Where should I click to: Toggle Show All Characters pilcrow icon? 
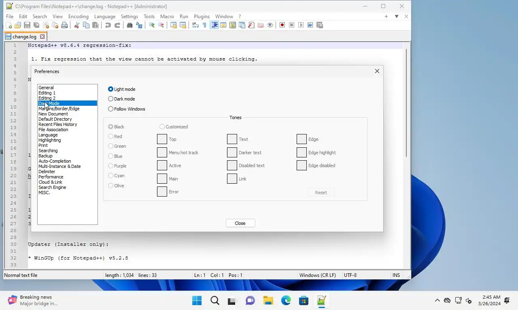[204, 25]
